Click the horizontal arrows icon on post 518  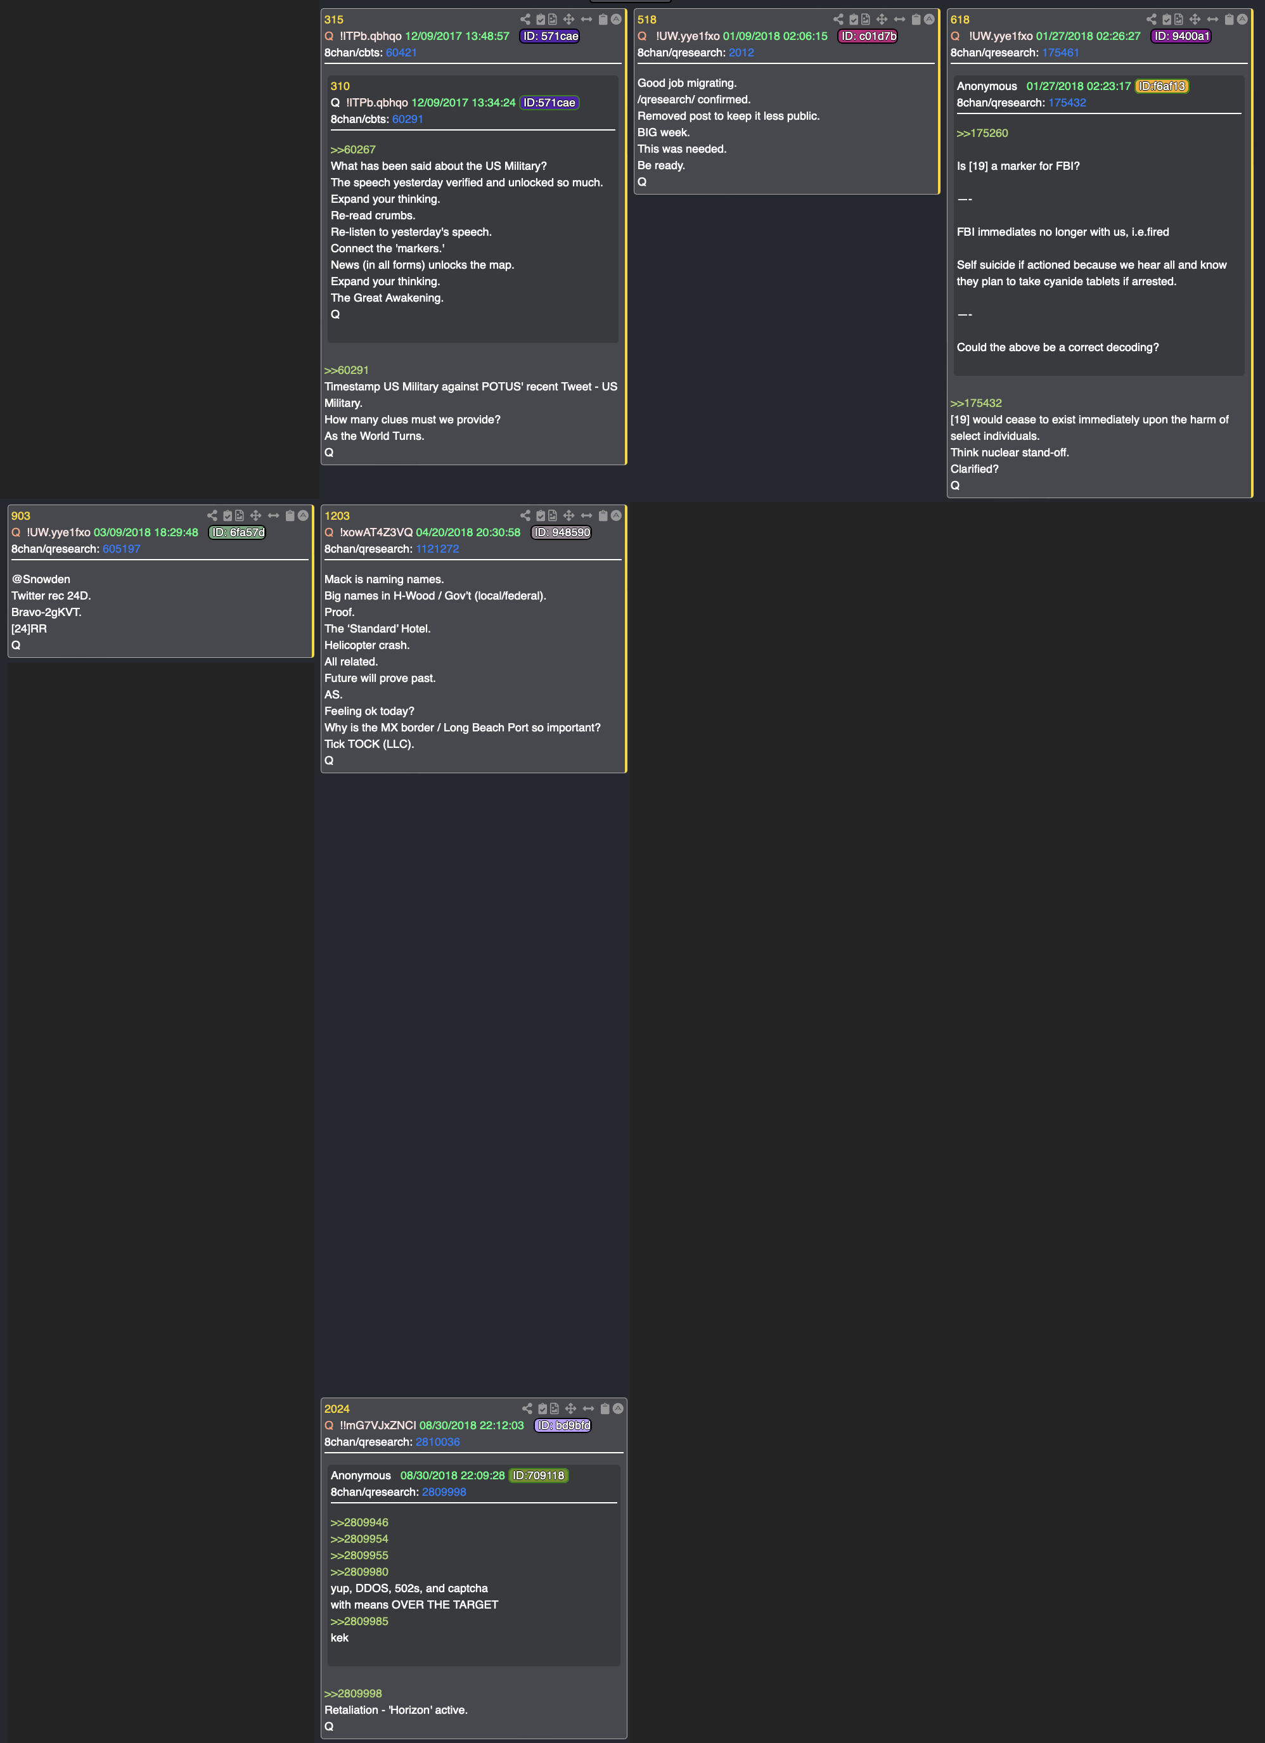click(x=899, y=19)
